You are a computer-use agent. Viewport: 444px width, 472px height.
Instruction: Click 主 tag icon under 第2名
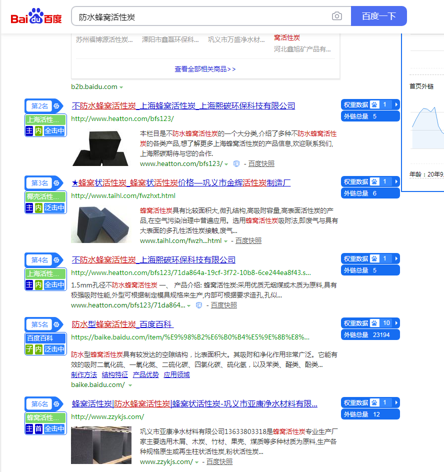(x=29, y=131)
